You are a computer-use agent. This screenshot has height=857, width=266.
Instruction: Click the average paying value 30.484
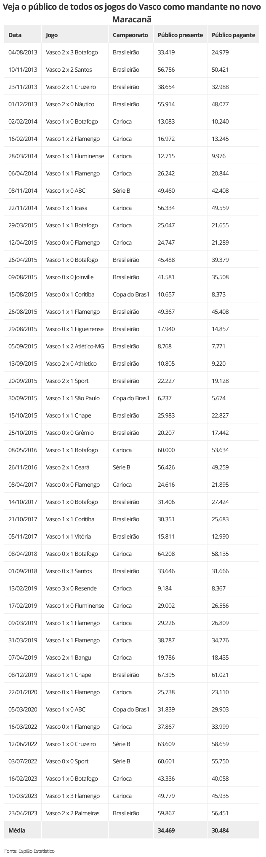[220, 830]
